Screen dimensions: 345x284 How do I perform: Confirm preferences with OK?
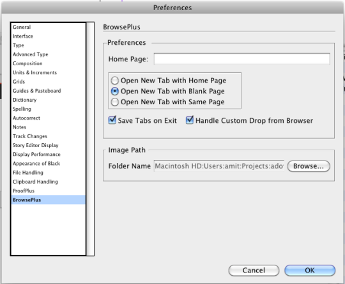(310, 271)
